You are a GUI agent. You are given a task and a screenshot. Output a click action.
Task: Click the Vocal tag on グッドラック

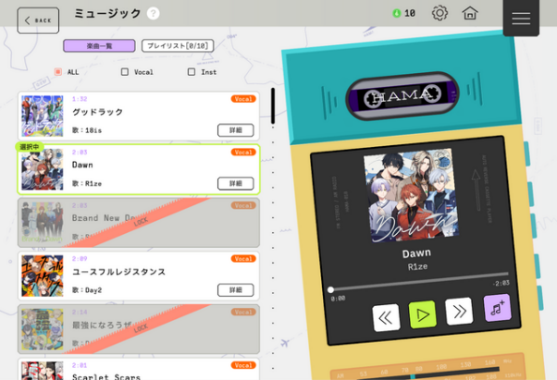[243, 99]
